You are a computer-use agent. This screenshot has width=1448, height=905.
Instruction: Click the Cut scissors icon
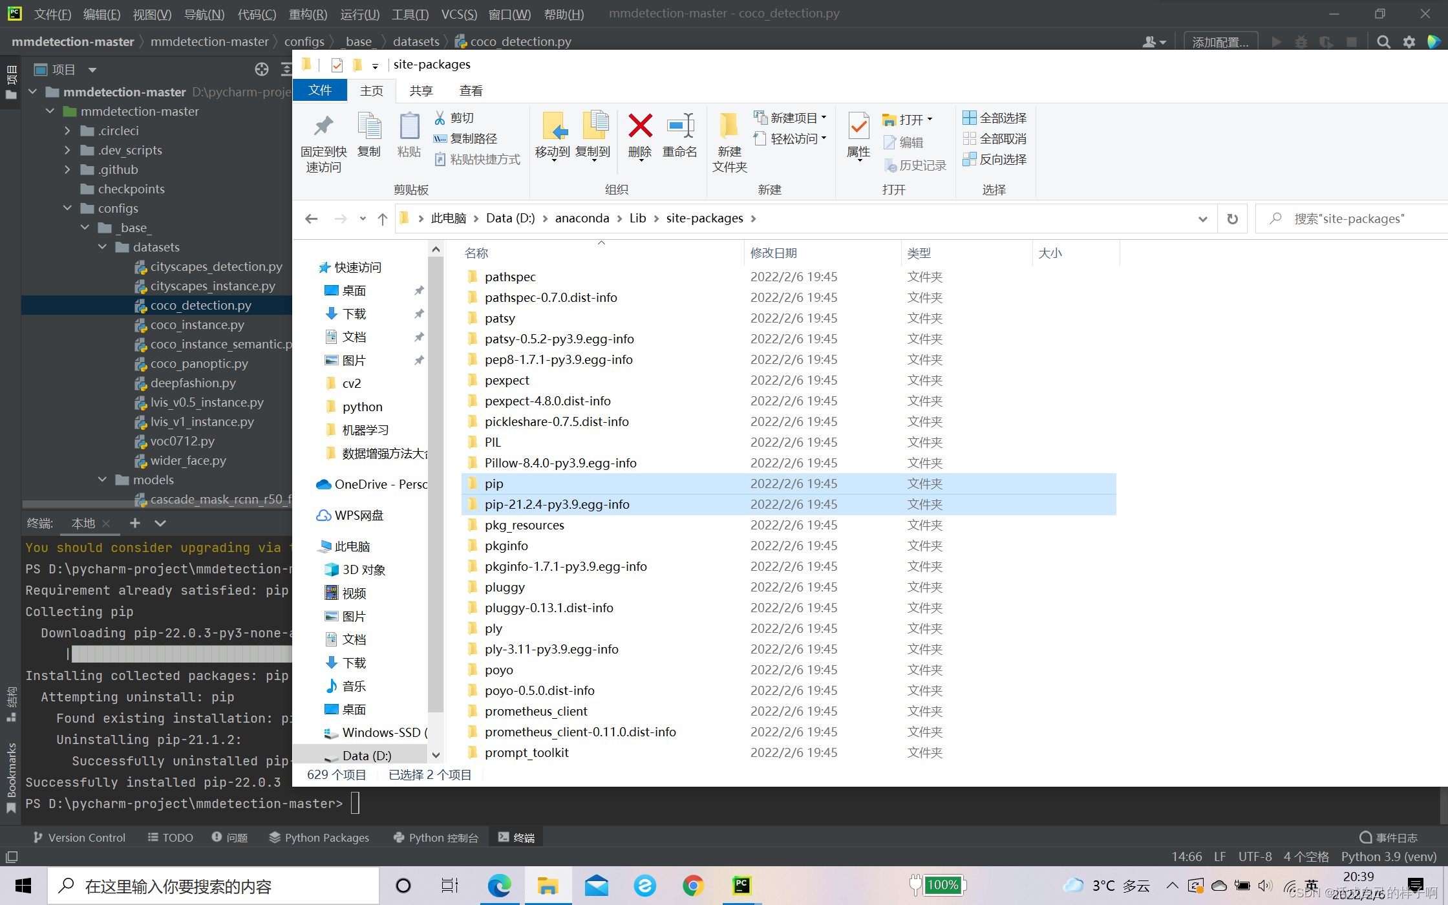point(440,118)
